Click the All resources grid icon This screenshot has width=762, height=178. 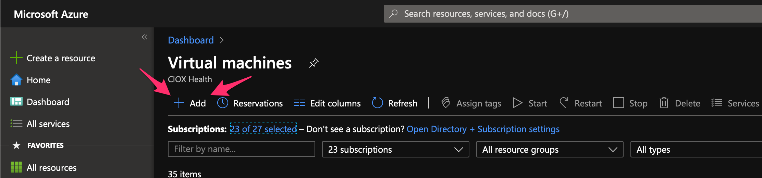pyautogui.click(x=16, y=167)
